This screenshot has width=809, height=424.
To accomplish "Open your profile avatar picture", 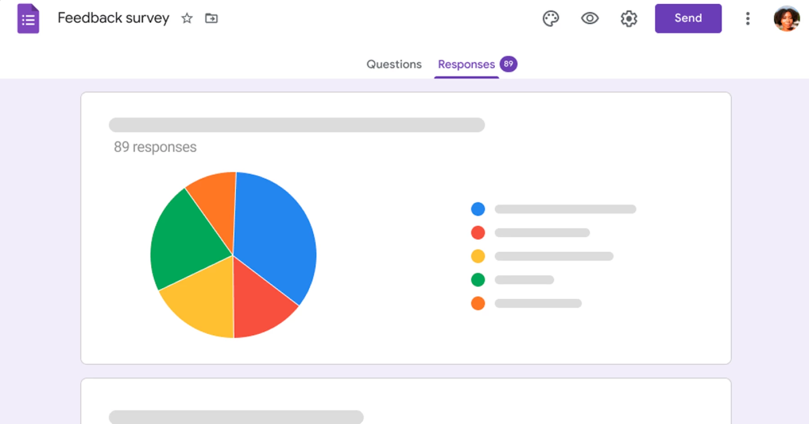I will coord(787,18).
